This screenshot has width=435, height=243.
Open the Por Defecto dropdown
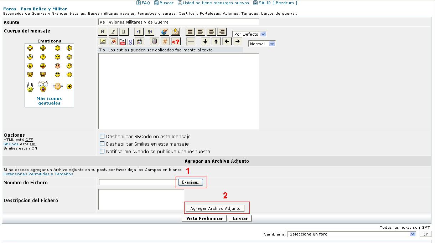point(249,34)
